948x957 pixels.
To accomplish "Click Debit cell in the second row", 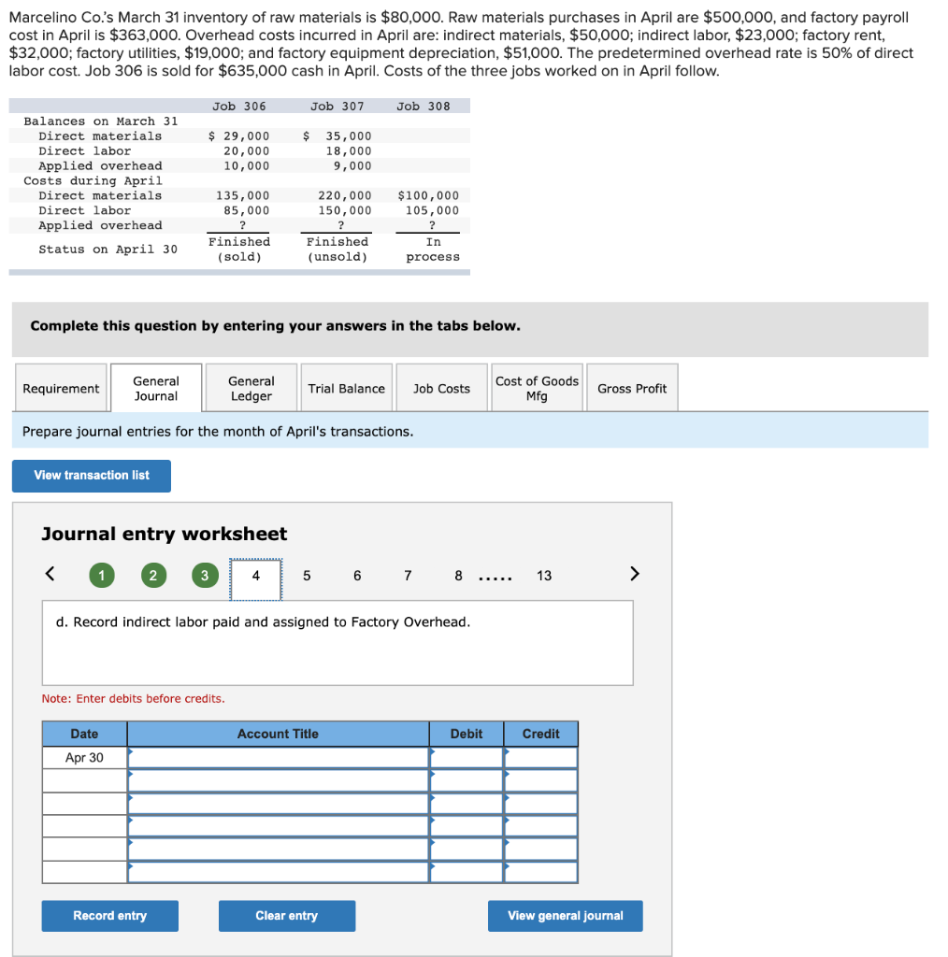I will (467, 780).
